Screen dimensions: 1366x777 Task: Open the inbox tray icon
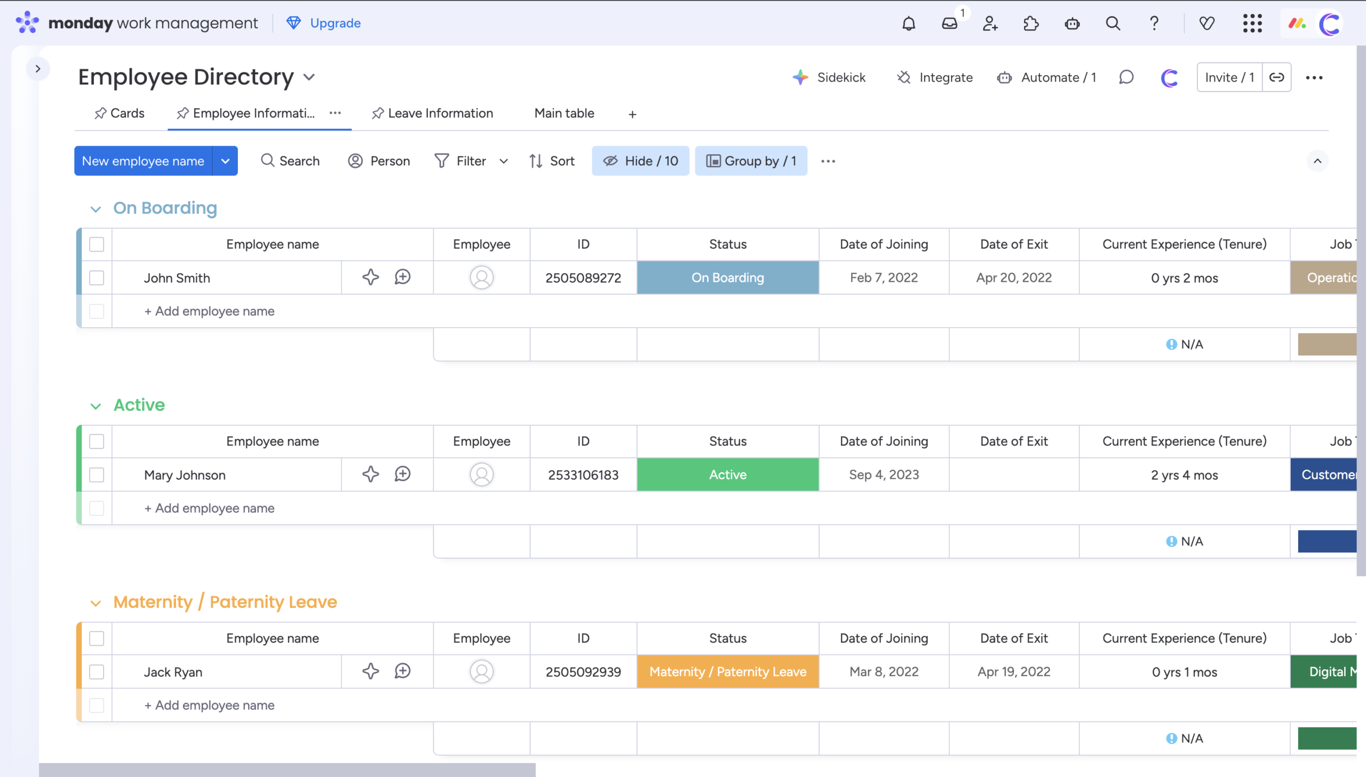pyautogui.click(x=949, y=23)
